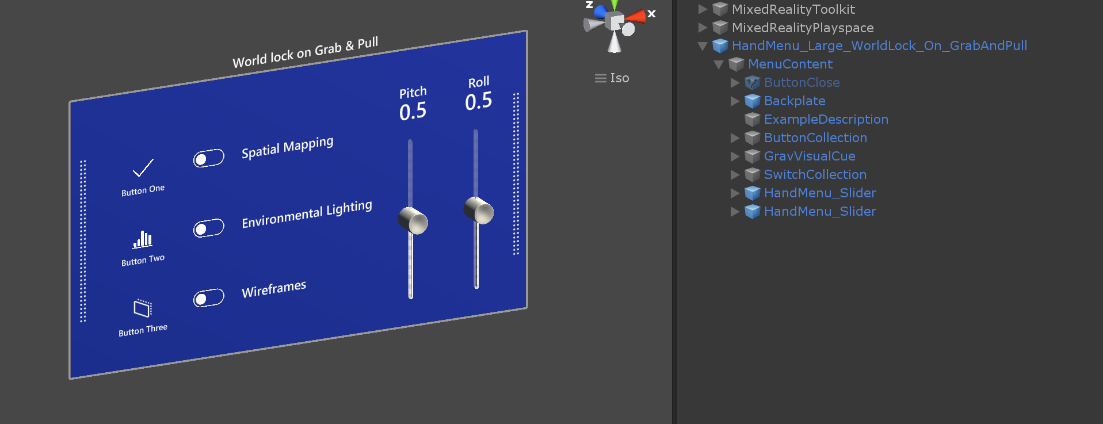Collapse the HandMenu_Large_WorldLock_On_GrabAndPull node

pyautogui.click(x=703, y=46)
